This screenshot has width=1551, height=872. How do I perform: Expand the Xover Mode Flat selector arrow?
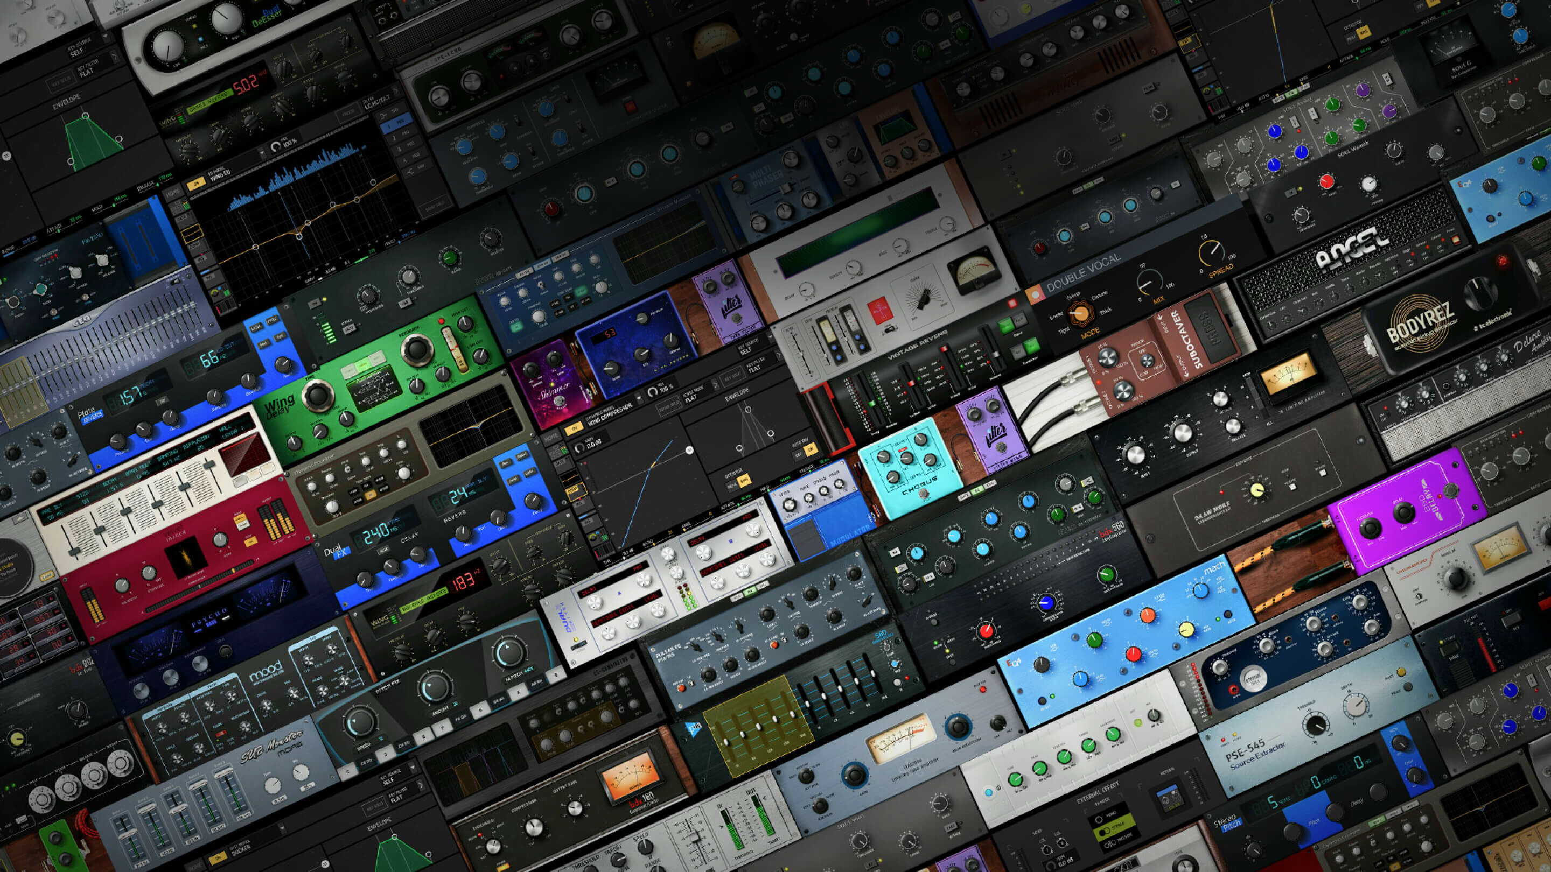[x=715, y=384]
